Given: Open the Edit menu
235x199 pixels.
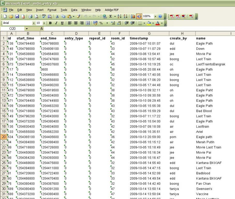Looking at the screenshot, I should 20,10.
